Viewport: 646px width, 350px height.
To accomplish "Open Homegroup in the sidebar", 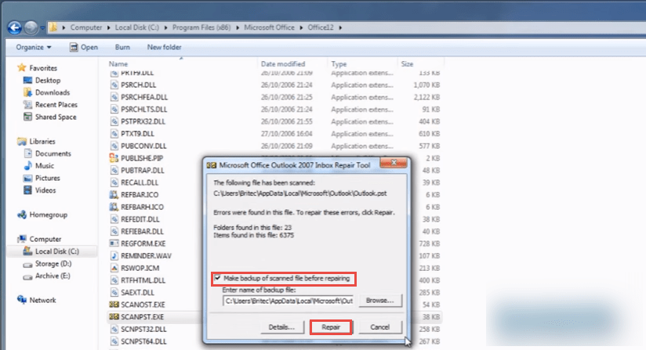I will point(48,215).
